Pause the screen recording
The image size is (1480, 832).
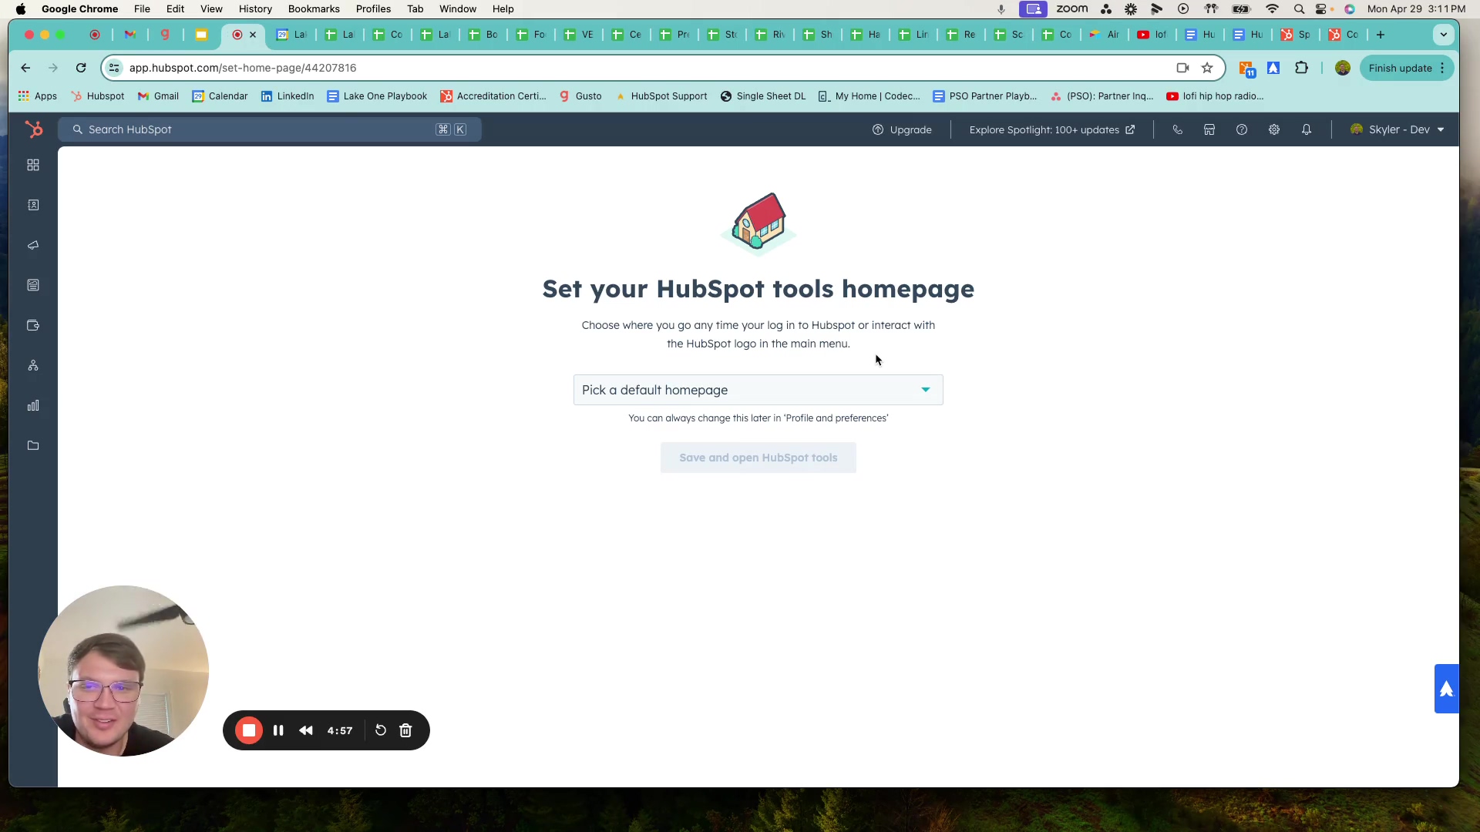tap(278, 730)
